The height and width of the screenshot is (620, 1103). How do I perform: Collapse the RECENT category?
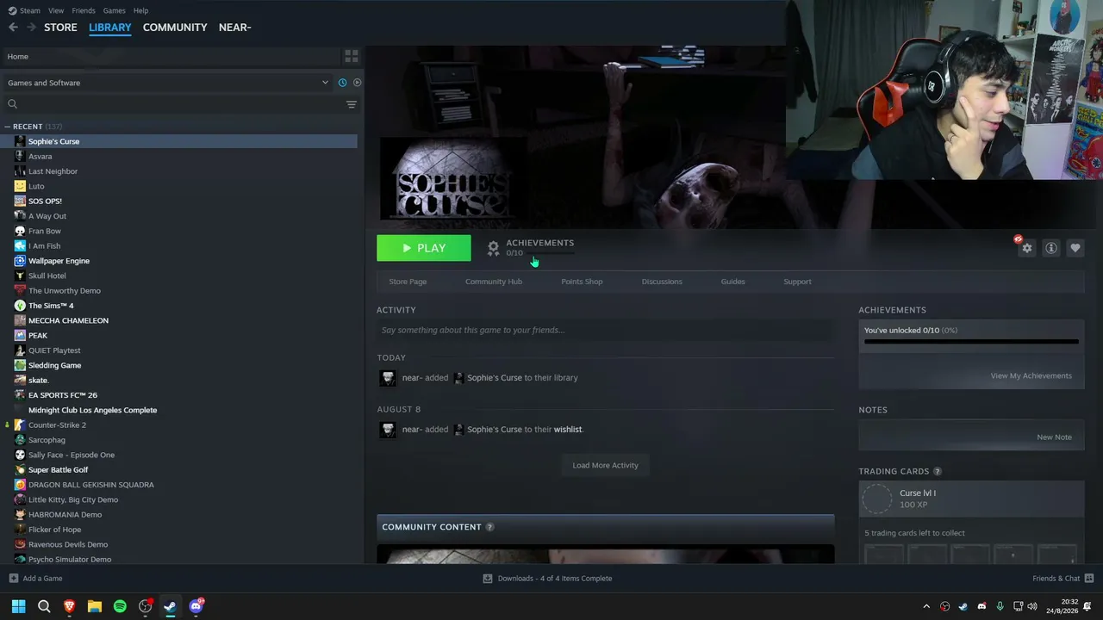click(x=7, y=127)
